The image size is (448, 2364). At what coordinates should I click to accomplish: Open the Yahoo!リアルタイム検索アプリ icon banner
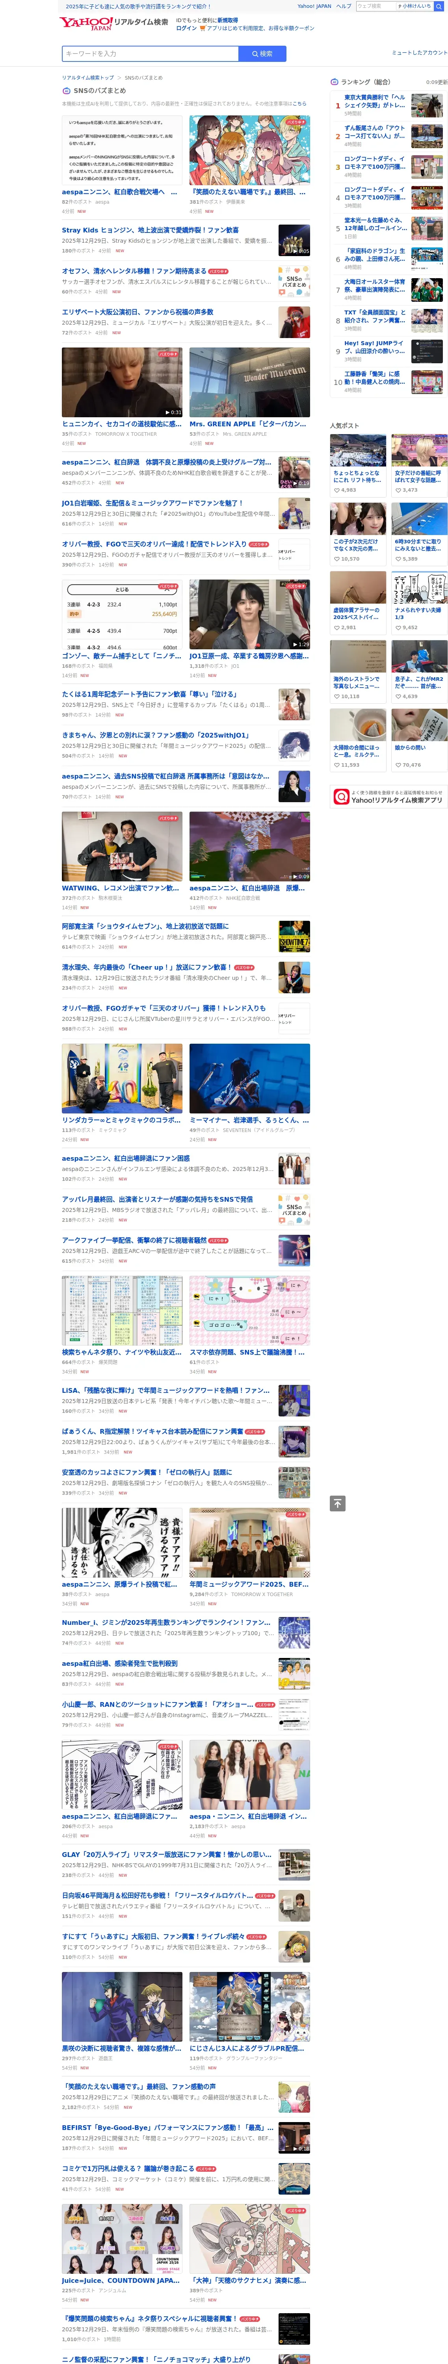(389, 797)
